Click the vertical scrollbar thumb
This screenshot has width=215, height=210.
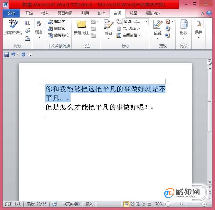tap(210, 101)
